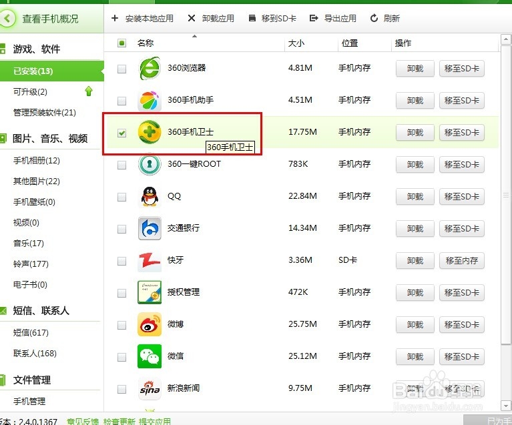
Task: Sort list by the 名称 column header
Action: point(146,43)
